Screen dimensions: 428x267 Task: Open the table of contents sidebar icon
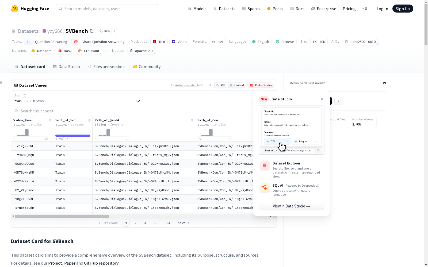click(x=1, y=83)
